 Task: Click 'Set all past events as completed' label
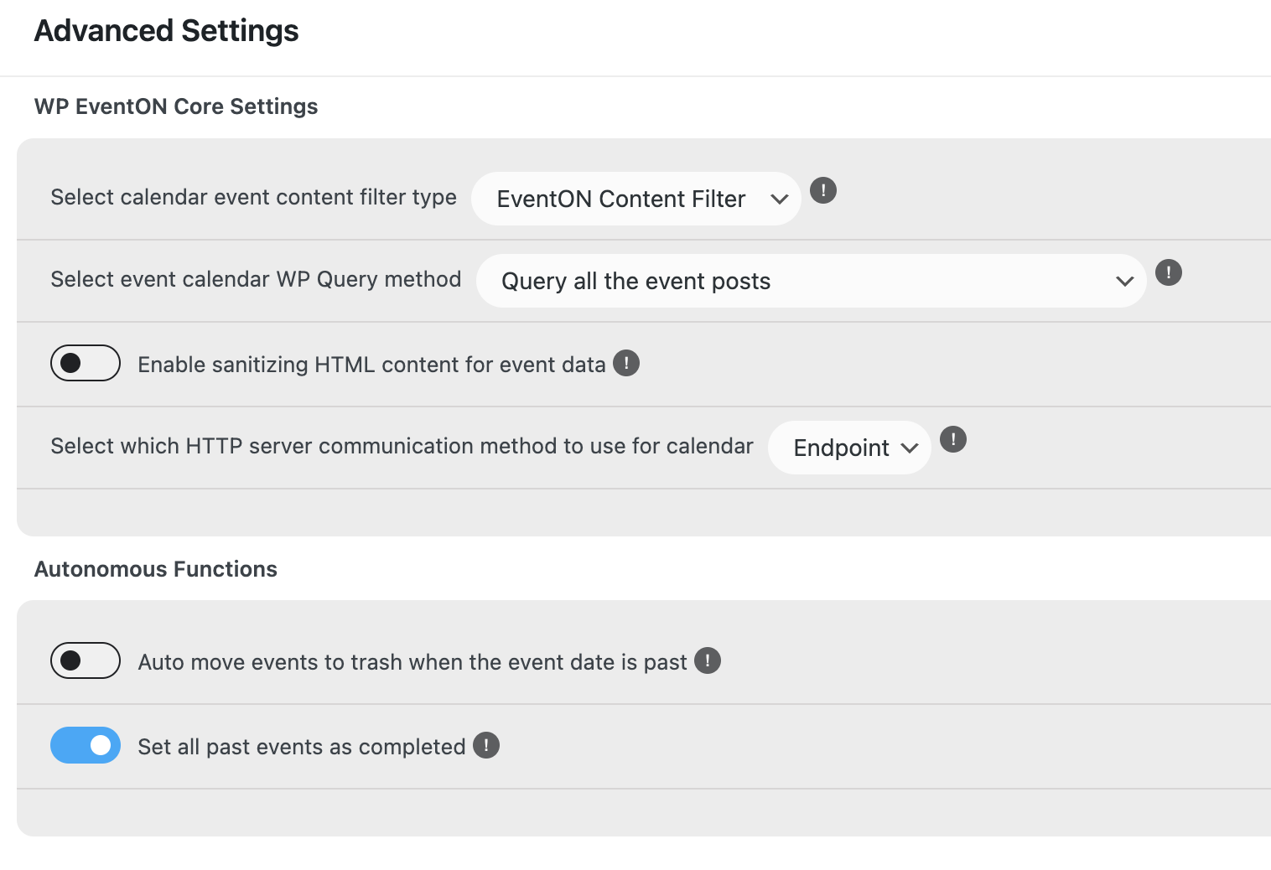[302, 747]
